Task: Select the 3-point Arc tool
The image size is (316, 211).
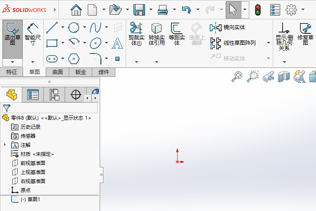Action: pos(74,43)
